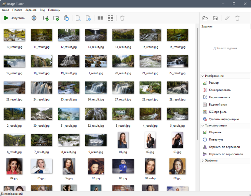Viewport: 251px width, 196px height.
Task: Open settings gear in toolbar
Action: click(34, 18)
